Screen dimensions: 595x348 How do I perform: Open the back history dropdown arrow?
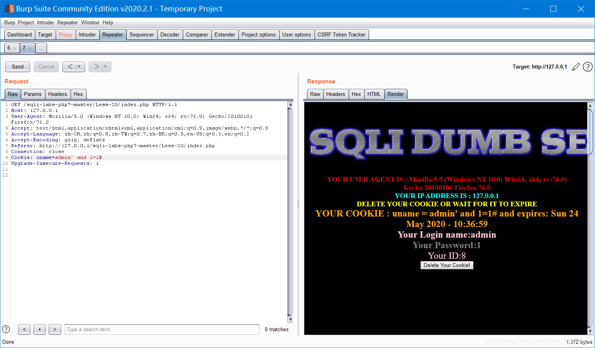[79, 67]
